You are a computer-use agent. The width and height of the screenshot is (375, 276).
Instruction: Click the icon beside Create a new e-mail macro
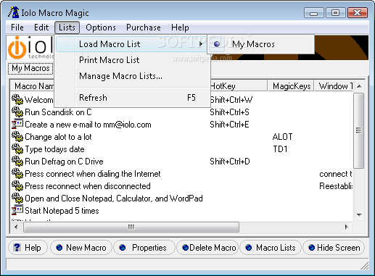tap(17, 124)
